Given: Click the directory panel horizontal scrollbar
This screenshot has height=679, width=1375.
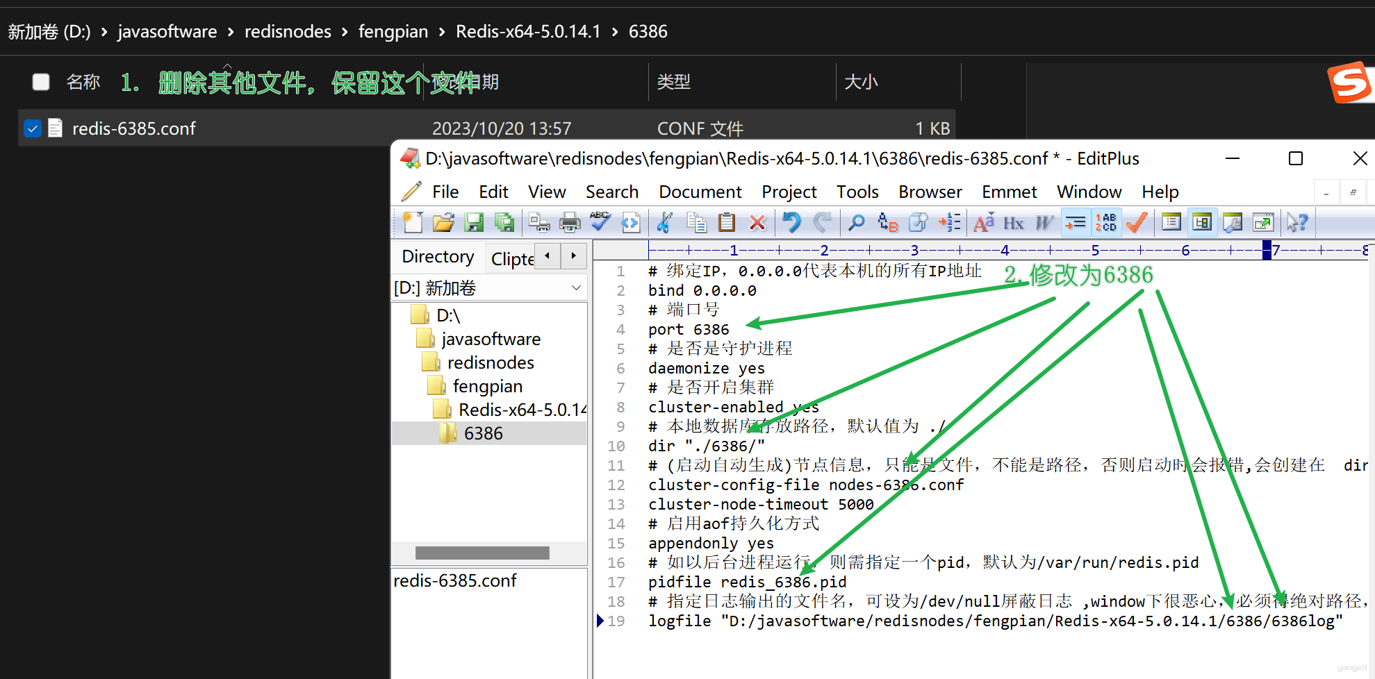Looking at the screenshot, I should (x=482, y=553).
